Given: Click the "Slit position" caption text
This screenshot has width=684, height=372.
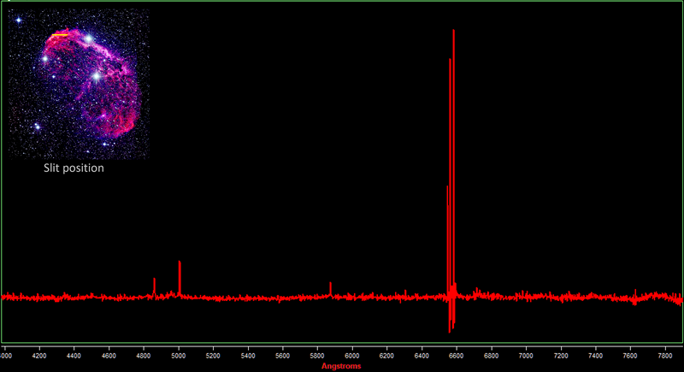Looking at the screenshot, I should [74, 168].
